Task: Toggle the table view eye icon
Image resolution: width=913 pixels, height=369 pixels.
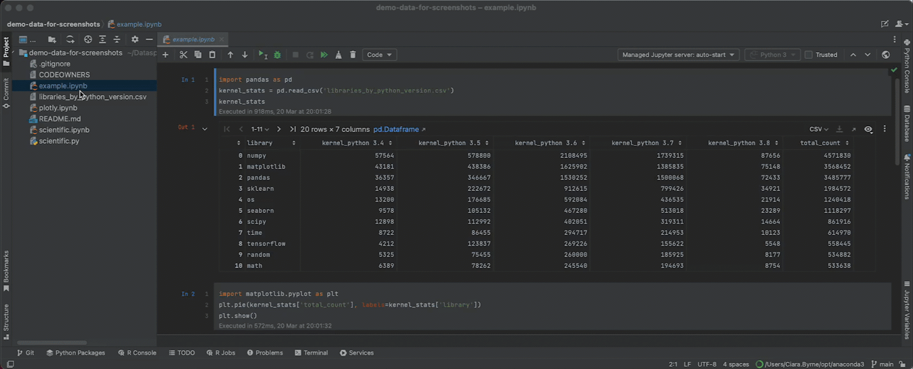Action: pos(868,129)
